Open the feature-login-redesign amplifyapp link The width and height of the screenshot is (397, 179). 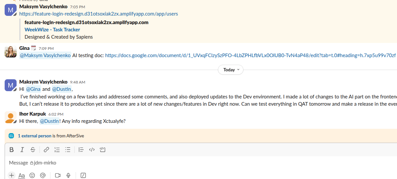coord(99,14)
